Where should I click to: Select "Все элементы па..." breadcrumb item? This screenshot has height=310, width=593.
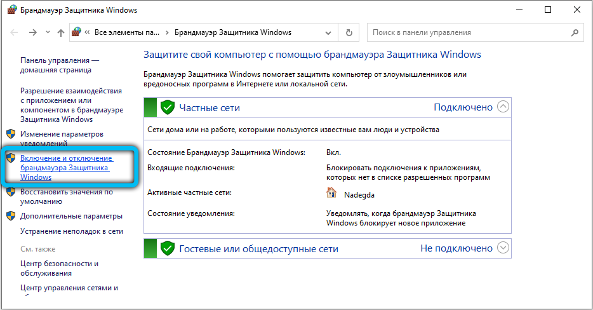point(126,32)
